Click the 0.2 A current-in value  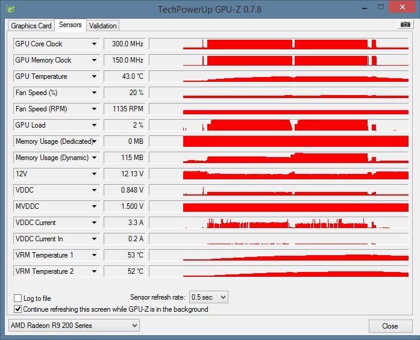tap(125, 239)
